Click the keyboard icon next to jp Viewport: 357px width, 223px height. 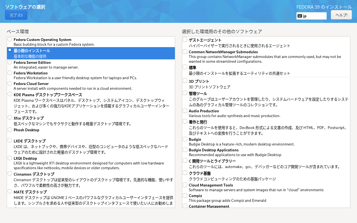300,16
